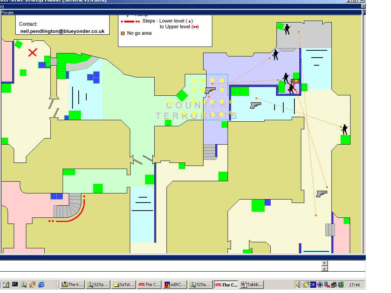Click the bomb package icon near the soldiers
This screenshot has height=293, width=391.
pyautogui.click(x=295, y=81)
